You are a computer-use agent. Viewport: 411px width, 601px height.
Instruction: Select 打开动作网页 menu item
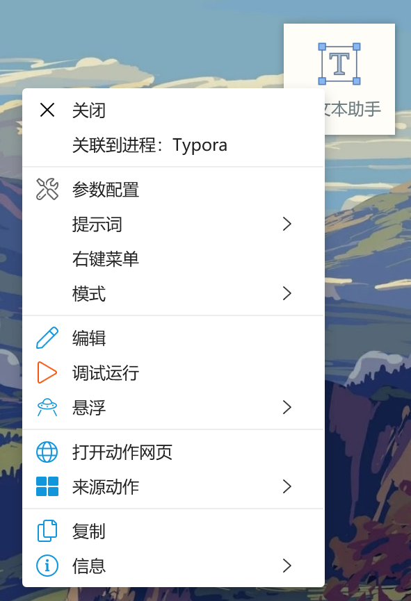pos(173,452)
